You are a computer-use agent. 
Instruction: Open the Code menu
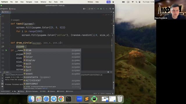[x=36, y=2]
